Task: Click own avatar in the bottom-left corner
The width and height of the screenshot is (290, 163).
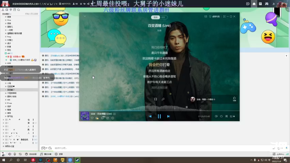Action: [x=3, y=154]
